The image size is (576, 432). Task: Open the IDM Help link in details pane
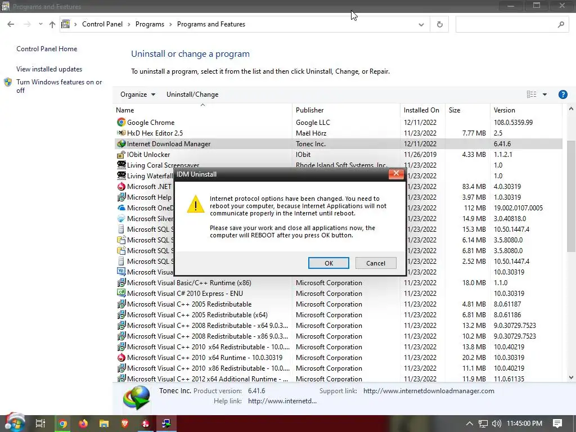click(x=282, y=401)
